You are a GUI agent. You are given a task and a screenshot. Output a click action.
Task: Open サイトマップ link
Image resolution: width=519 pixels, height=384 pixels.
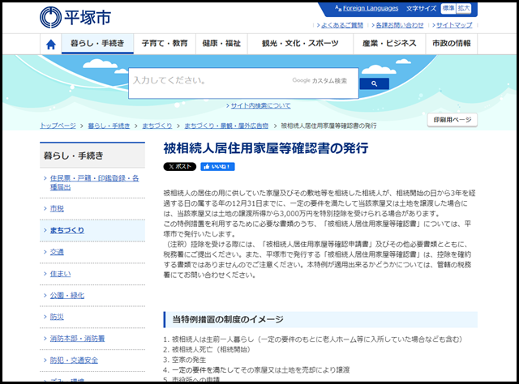454,25
